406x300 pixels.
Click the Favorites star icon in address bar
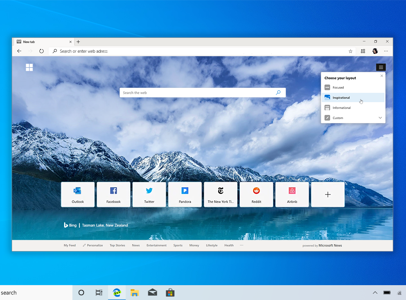coord(350,51)
